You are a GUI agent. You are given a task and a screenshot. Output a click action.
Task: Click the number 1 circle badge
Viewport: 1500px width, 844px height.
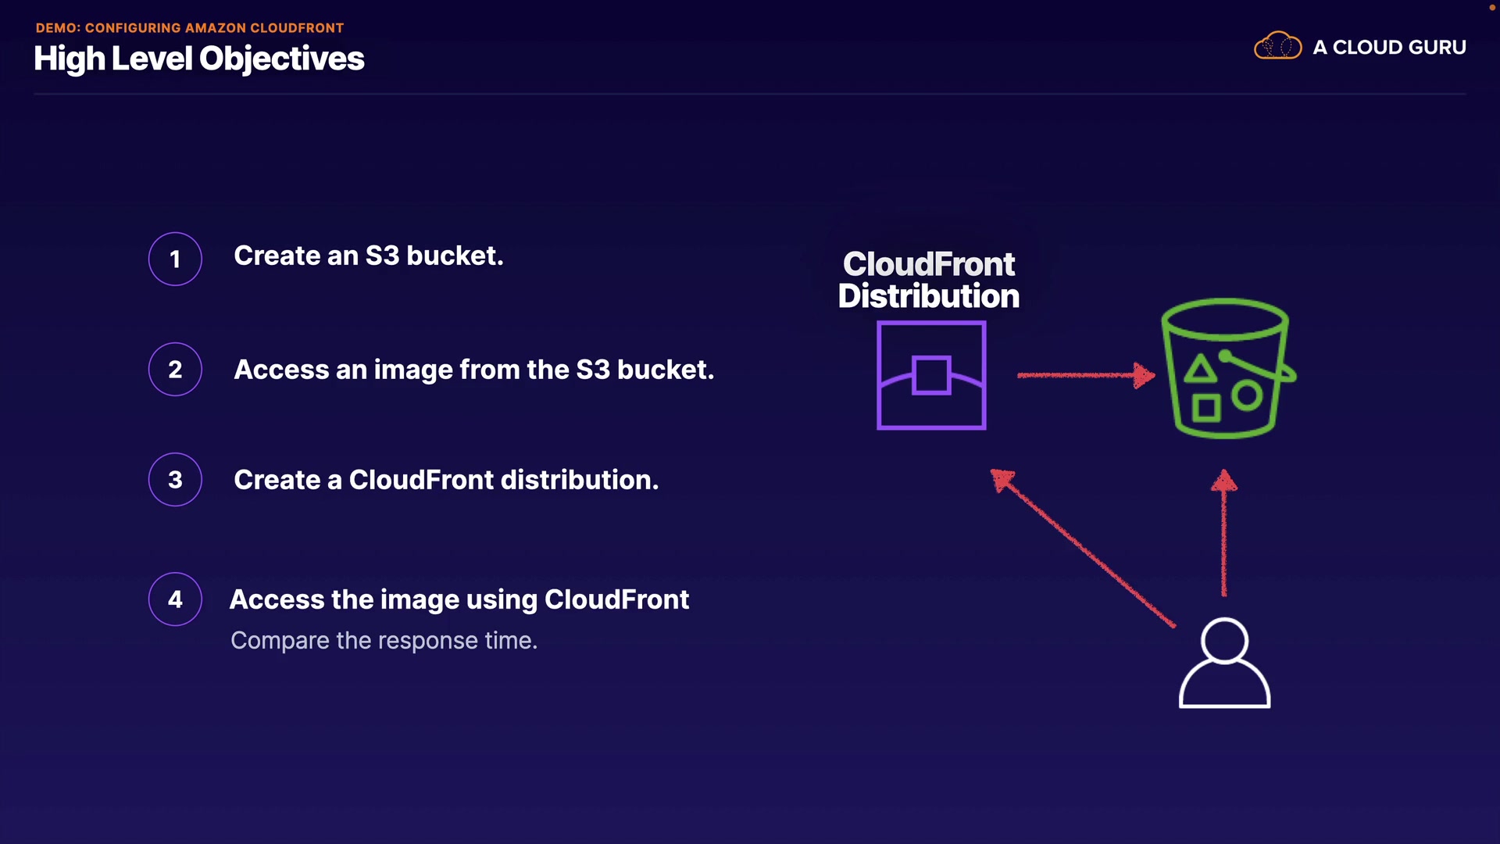[x=175, y=259]
